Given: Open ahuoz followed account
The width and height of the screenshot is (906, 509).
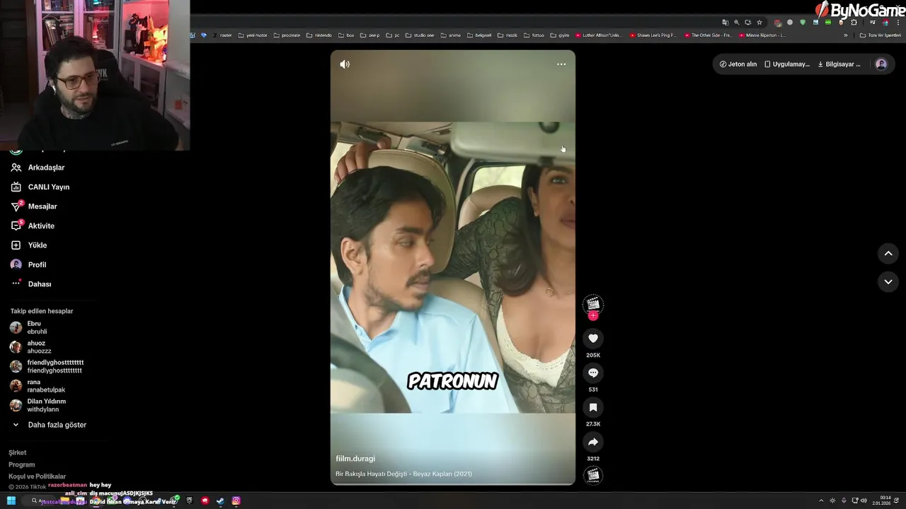Looking at the screenshot, I should (30, 347).
